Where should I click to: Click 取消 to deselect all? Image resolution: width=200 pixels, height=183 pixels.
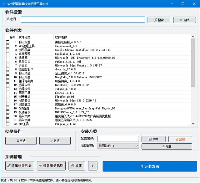pyautogui.click(x=55, y=141)
